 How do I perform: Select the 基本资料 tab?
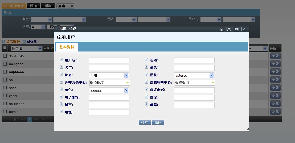coord(67,47)
